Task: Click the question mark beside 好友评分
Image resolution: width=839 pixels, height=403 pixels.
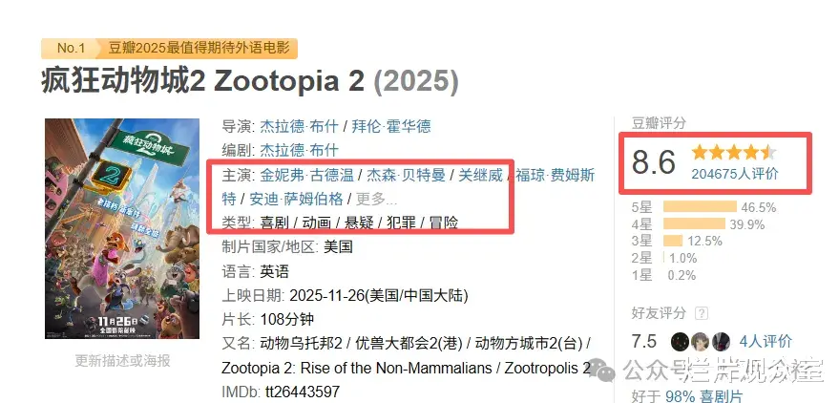Action: tap(703, 313)
